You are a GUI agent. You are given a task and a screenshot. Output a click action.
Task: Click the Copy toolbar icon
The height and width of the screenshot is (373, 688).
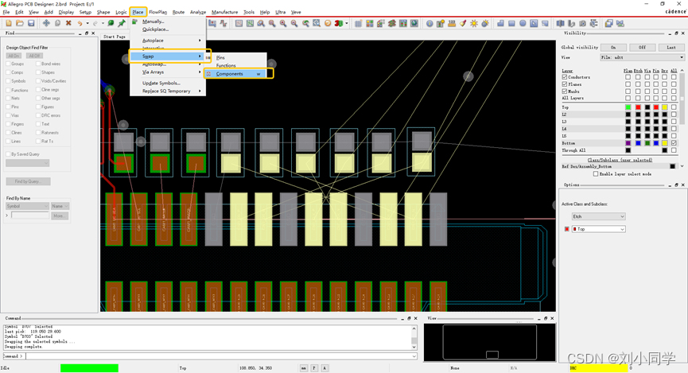(x=57, y=23)
